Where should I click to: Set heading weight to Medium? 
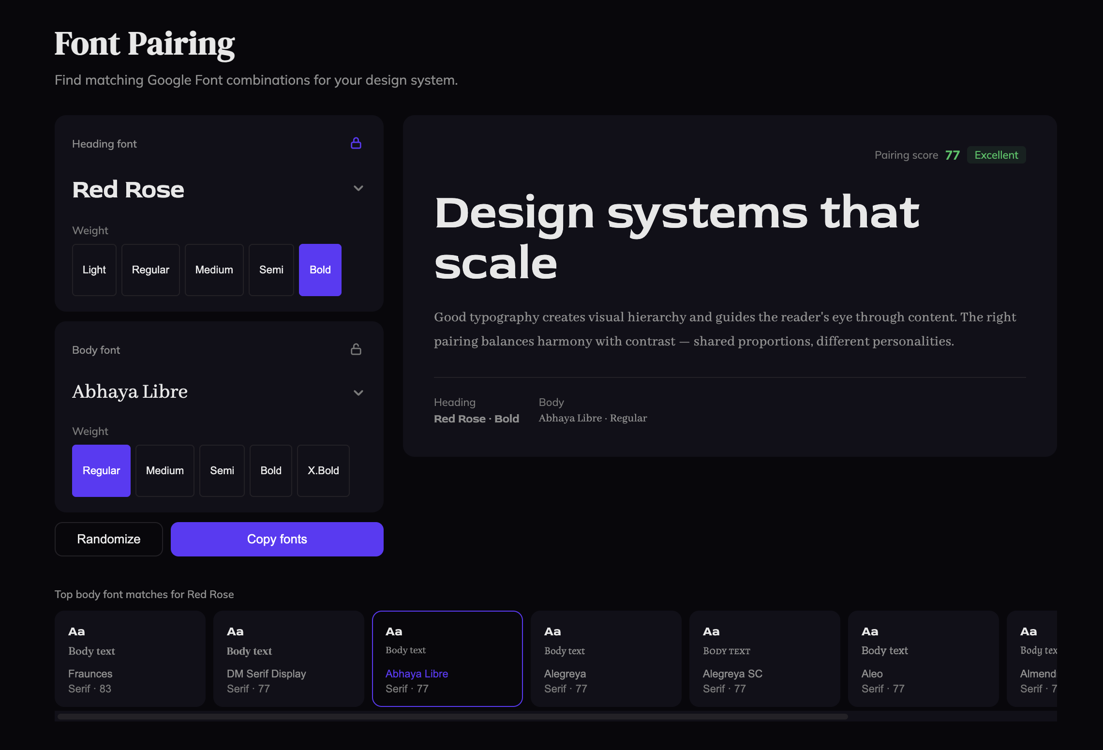click(214, 270)
